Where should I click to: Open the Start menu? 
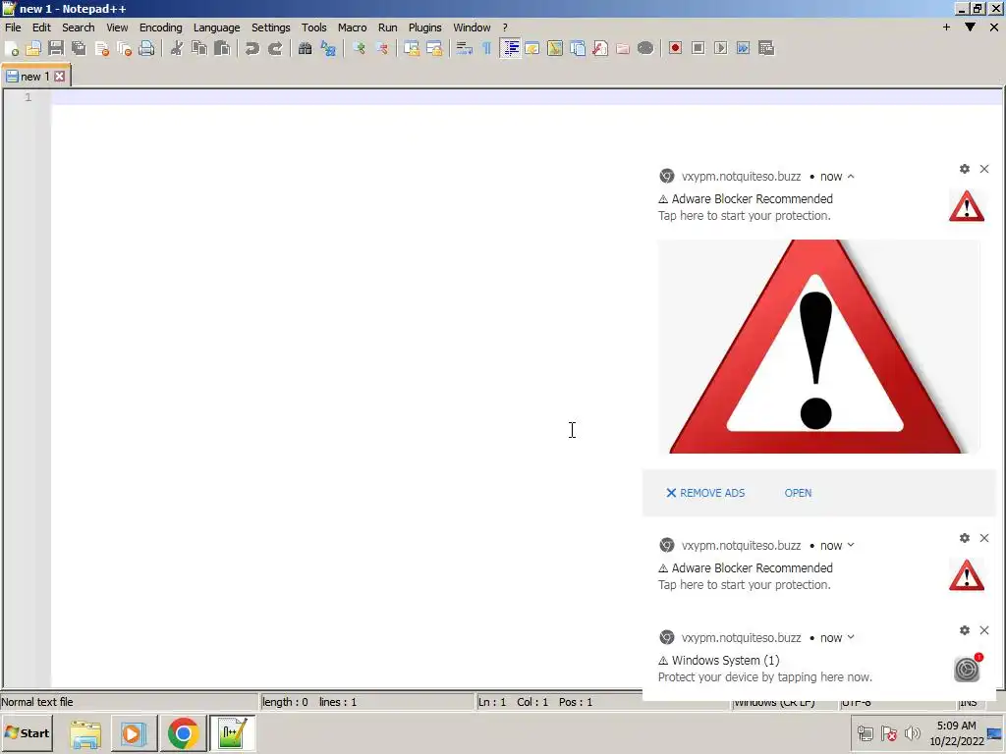(x=27, y=733)
